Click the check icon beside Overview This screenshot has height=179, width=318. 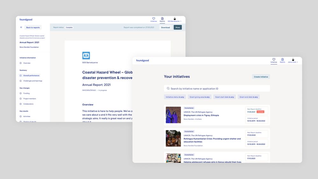pos(21,63)
